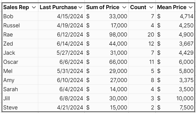196x113 pixels.
Task: Click the Russel sales rep cell
Action: tap(20, 26)
